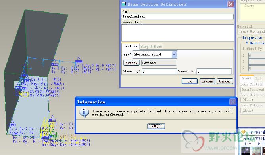
Task: Switch to the Warp & Mass tab
Action: [x=151, y=47]
